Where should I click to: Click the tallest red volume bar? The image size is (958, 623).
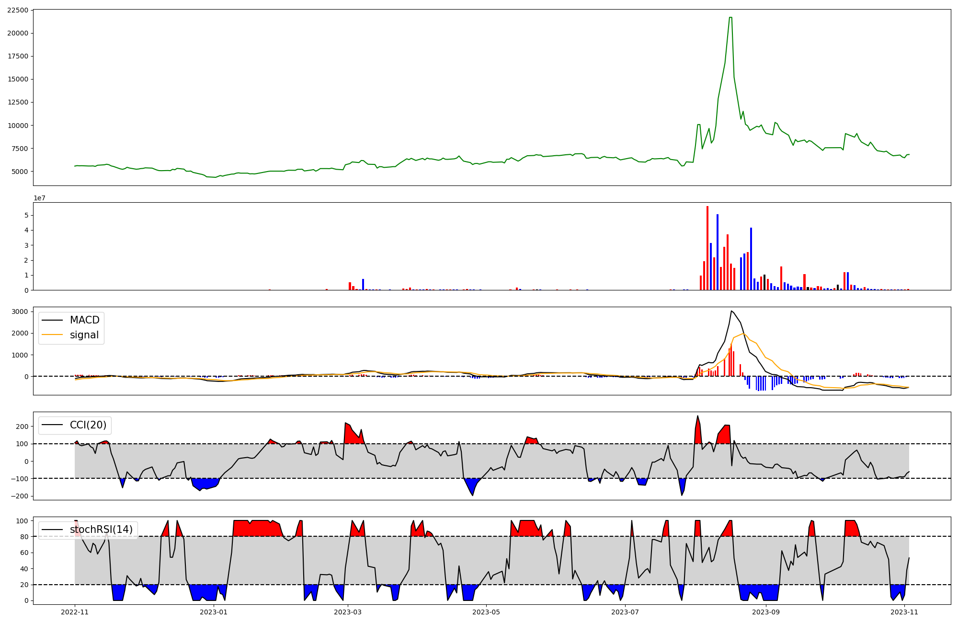tap(707, 249)
